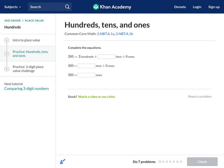
Task: Open the Subjects dropdown menu
Action: [13, 7]
